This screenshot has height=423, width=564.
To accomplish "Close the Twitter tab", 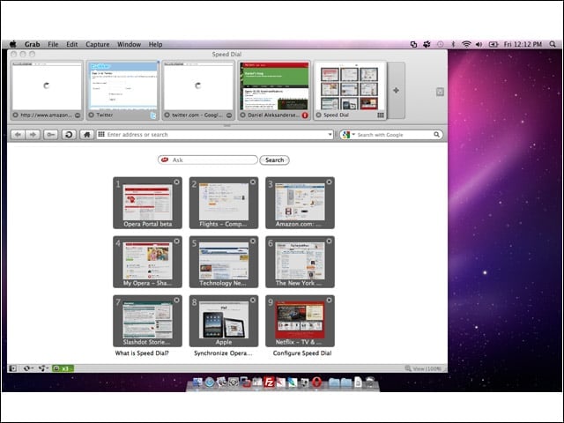I will pos(92,115).
